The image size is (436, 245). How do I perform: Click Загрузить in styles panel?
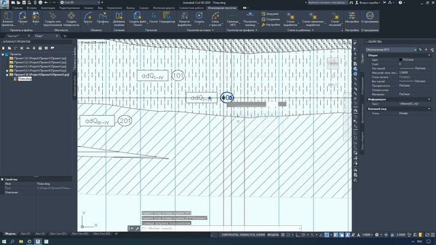pos(270,14)
